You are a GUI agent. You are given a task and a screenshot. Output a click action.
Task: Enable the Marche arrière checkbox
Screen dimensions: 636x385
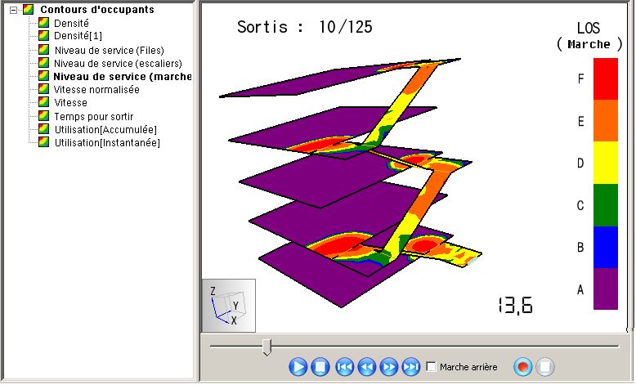coord(431,367)
